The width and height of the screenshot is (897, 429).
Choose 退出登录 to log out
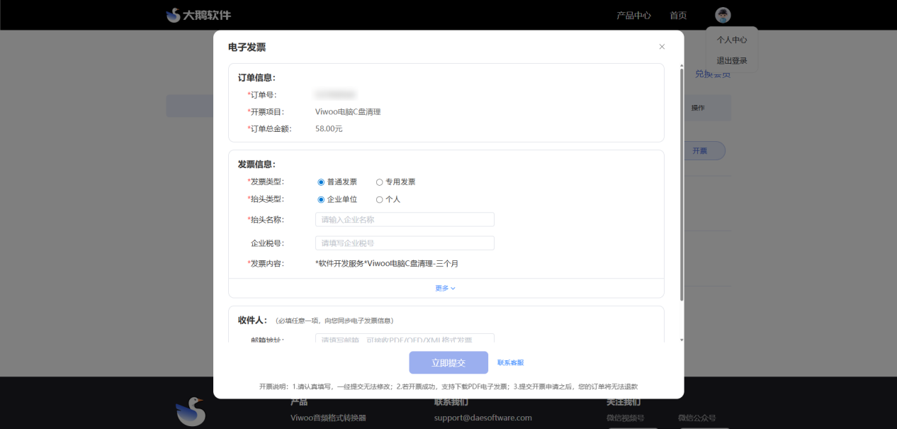click(x=732, y=61)
